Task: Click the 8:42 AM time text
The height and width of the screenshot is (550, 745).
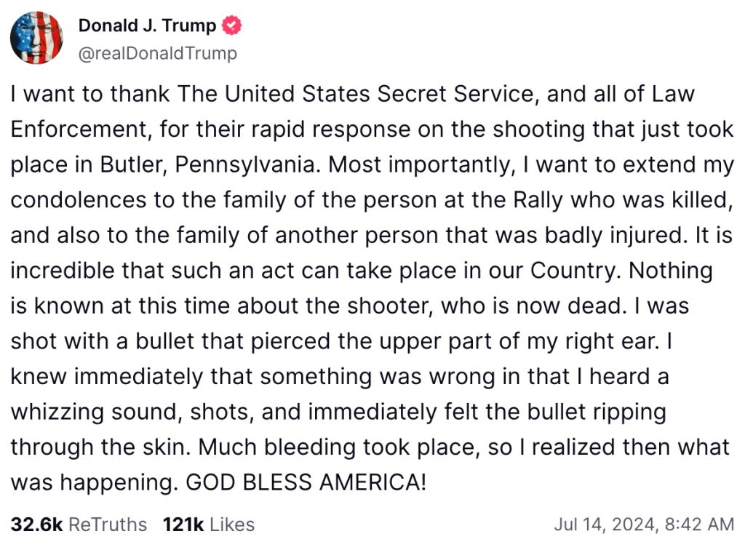Action: pos(699,524)
